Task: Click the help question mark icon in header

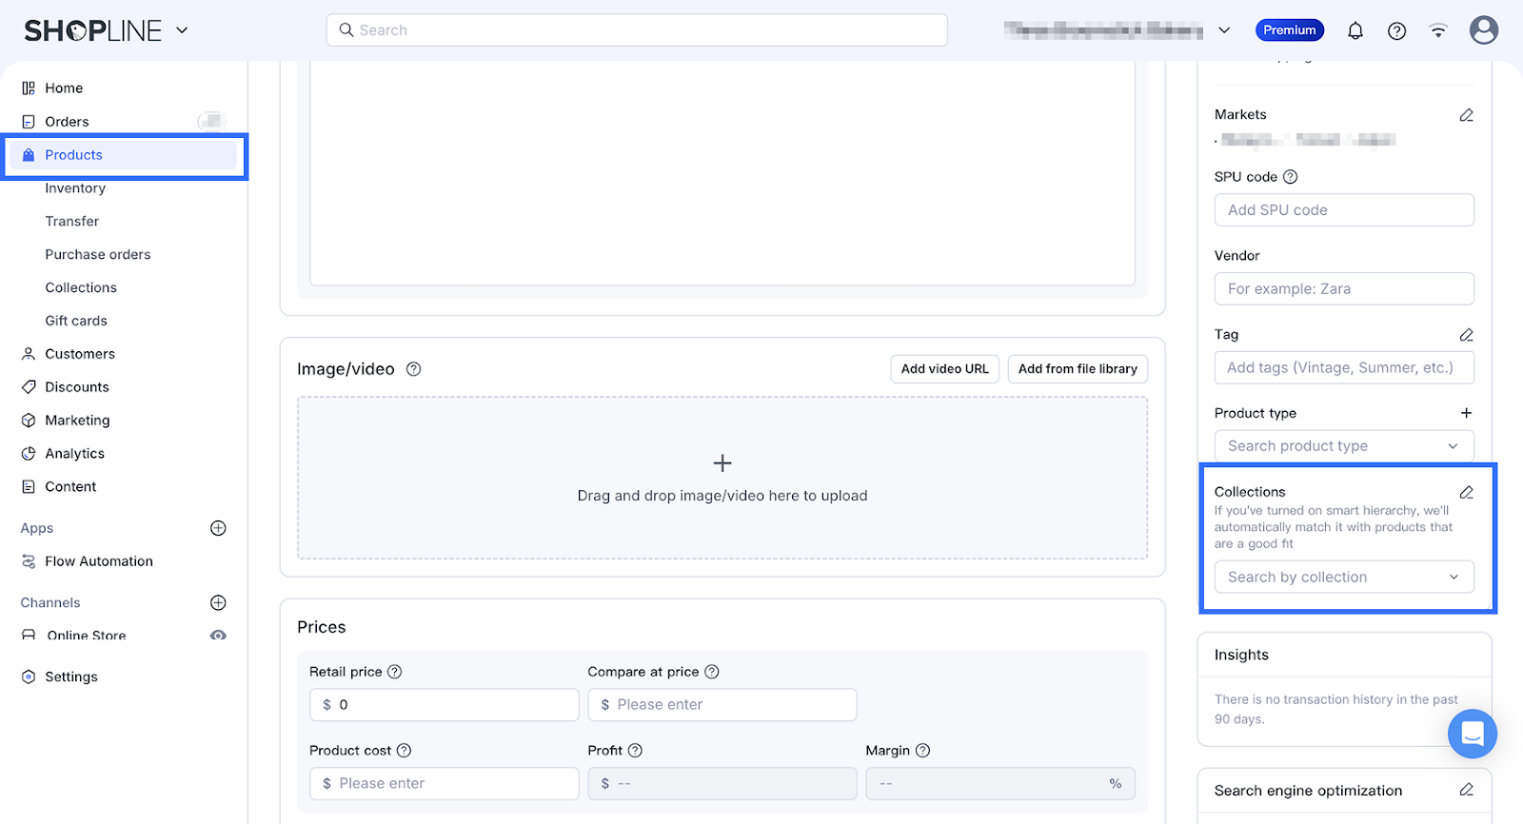Action: click(x=1396, y=30)
